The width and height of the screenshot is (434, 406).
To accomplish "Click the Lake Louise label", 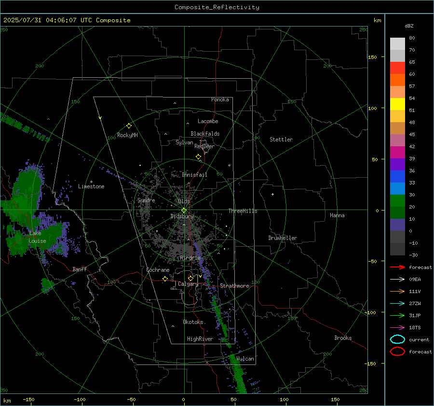I will (x=37, y=237).
